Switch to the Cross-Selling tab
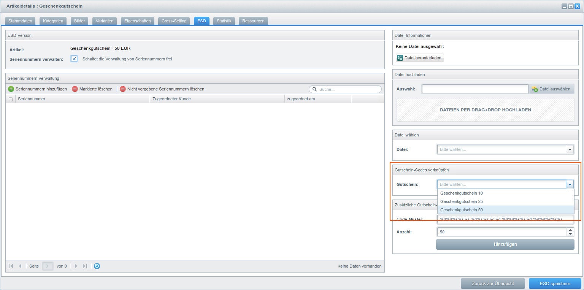 (x=174, y=21)
